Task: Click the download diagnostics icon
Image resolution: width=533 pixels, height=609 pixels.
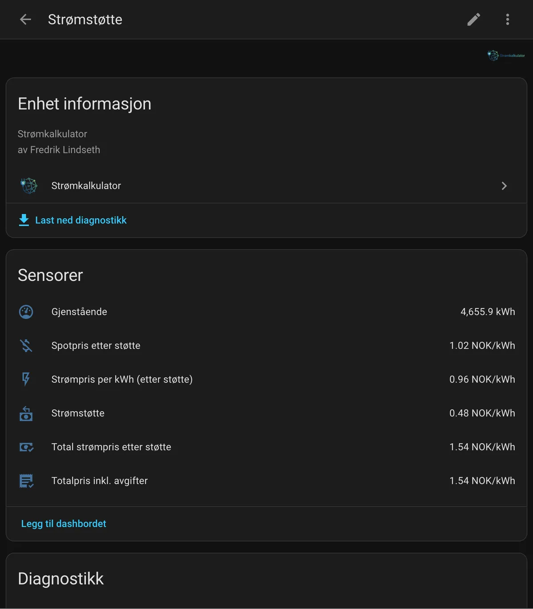Action: [24, 220]
